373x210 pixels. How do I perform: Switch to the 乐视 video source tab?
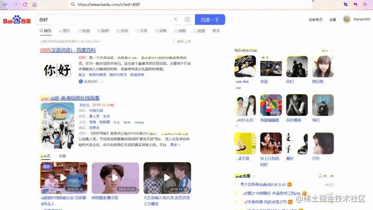[62, 156]
